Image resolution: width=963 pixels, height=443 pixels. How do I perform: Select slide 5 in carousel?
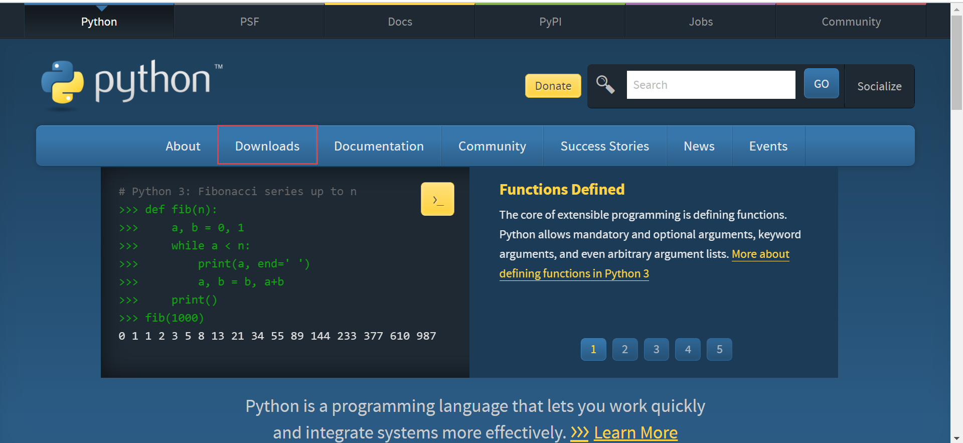tap(720, 349)
